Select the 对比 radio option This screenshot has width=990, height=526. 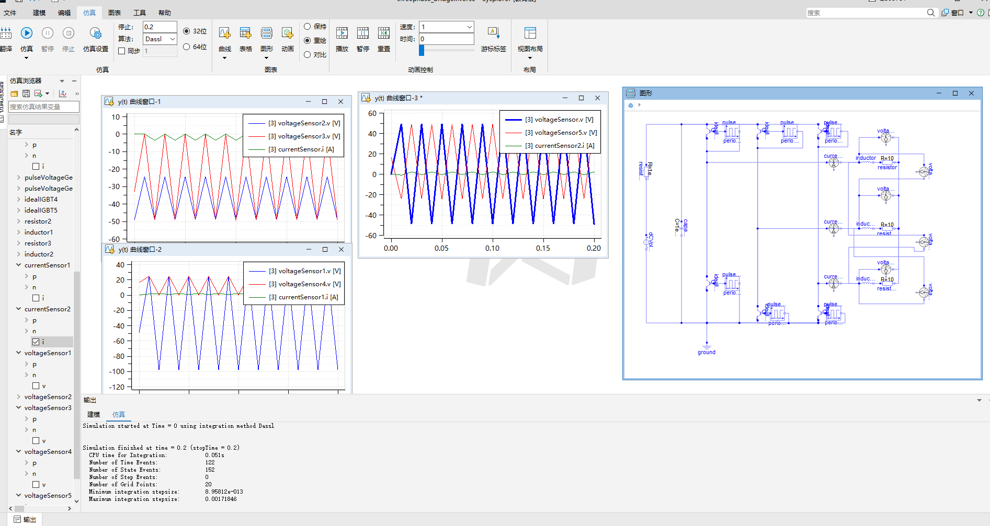pyautogui.click(x=308, y=54)
